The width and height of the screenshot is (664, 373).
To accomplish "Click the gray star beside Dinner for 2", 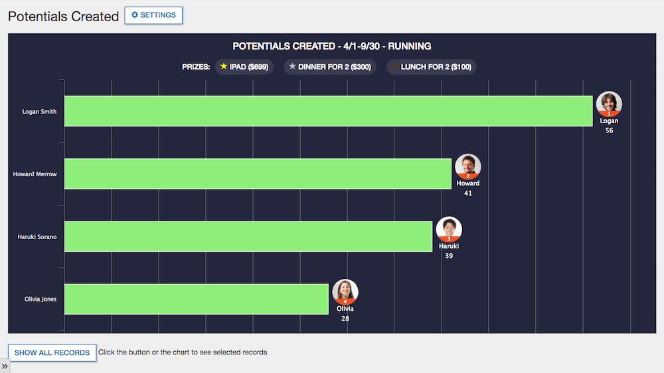I will tap(292, 66).
